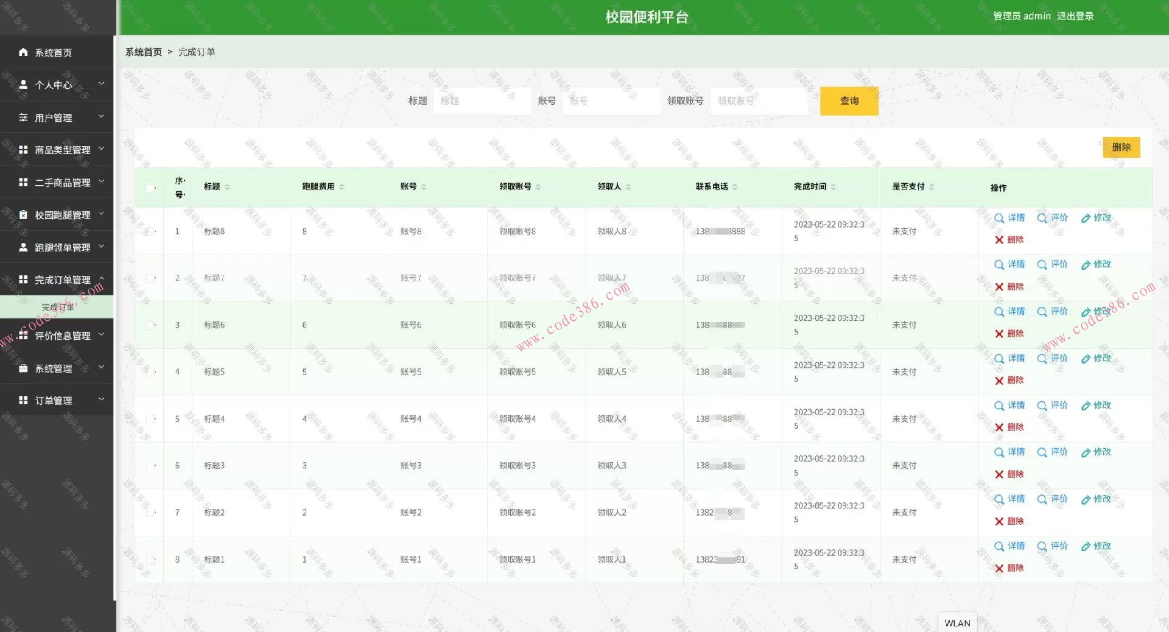1169x632 pixels.
Task: Select the 标题1 row checkbox
Action: 150,560
